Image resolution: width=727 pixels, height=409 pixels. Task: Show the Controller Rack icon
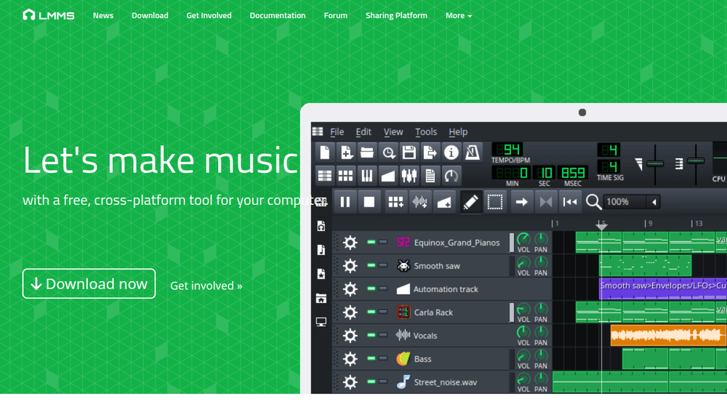pyautogui.click(x=451, y=176)
